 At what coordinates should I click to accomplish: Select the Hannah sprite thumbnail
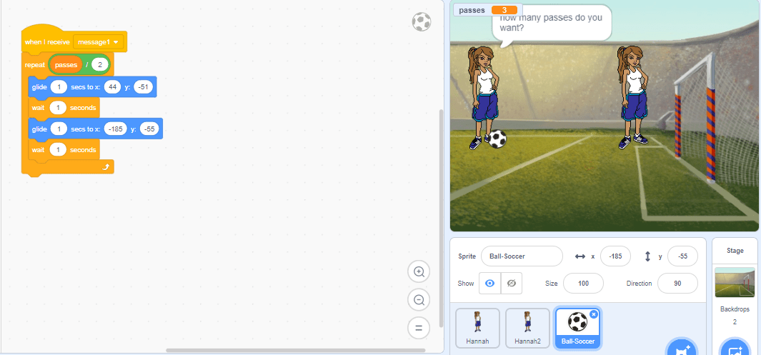[x=477, y=328]
